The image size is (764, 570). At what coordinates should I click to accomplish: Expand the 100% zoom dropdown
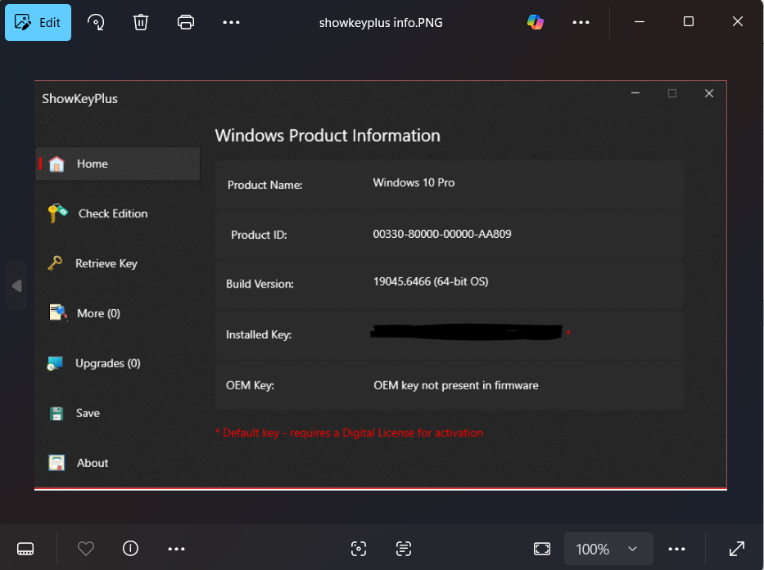[608, 549]
